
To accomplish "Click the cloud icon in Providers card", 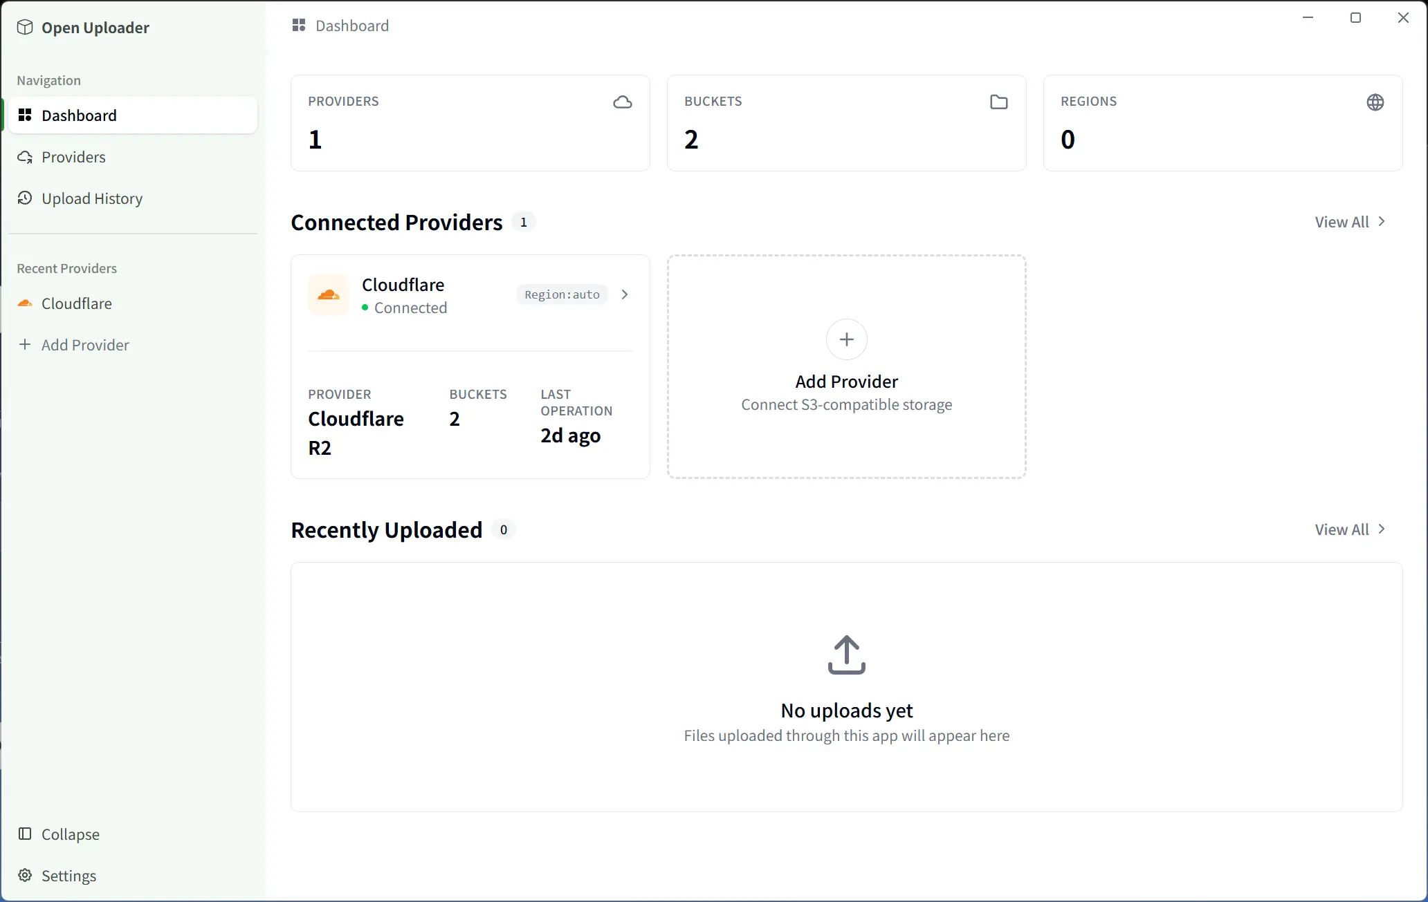I will point(622,102).
